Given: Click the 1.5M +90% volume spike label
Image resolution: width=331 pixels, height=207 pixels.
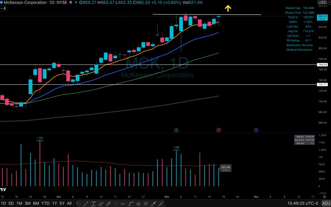Looking at the screenshot, I should pyautogui.click(x=40, y=139).
